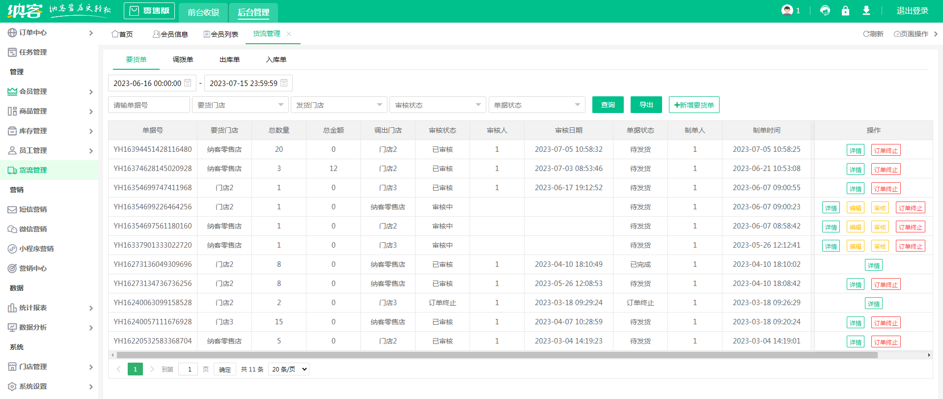Click the customer service headset icon

[x=825, y=10]
